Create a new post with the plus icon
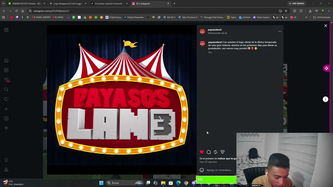 [6, 109]
